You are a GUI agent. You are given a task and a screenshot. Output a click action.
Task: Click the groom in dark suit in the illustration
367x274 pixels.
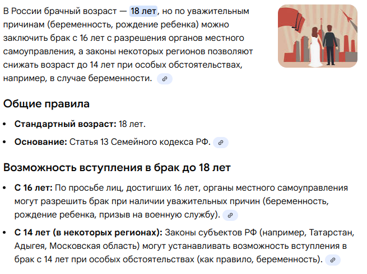click(330, 45)
